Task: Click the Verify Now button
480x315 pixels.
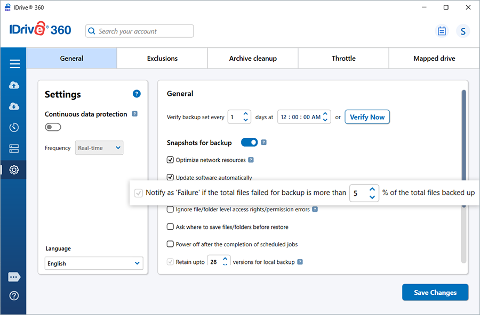Action: pyautogui.click(x=367, y=117)
